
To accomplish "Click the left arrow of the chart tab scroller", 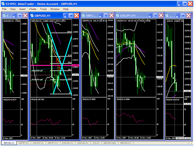I will click(x=188, y=143).
